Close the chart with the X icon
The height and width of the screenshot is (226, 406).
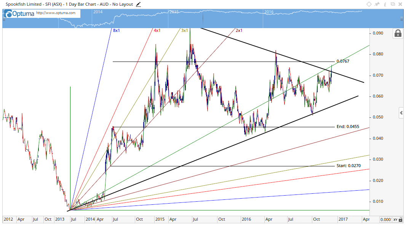pyautogui.click(x=401, y=4)
